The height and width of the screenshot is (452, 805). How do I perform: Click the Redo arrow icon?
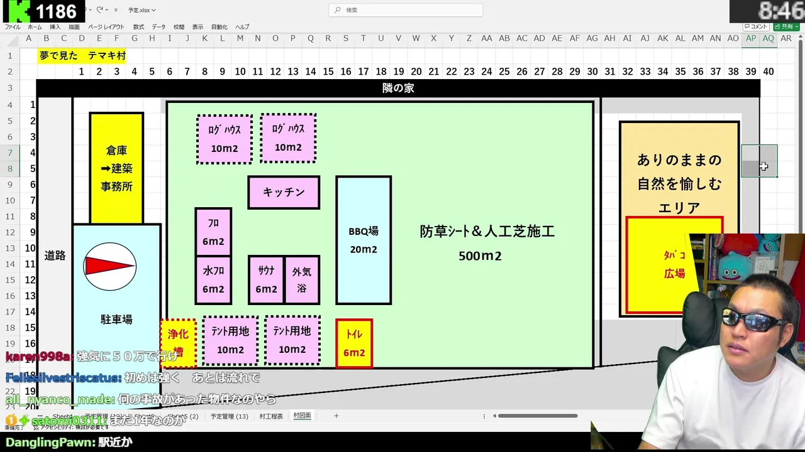coord(99,10)
